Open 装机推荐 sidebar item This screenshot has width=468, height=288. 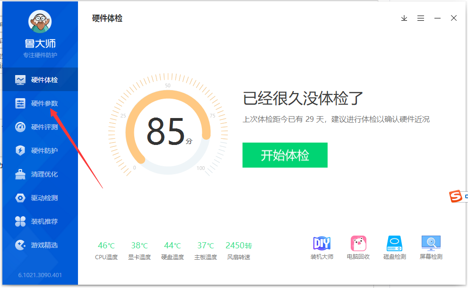[x=40, y=221]
